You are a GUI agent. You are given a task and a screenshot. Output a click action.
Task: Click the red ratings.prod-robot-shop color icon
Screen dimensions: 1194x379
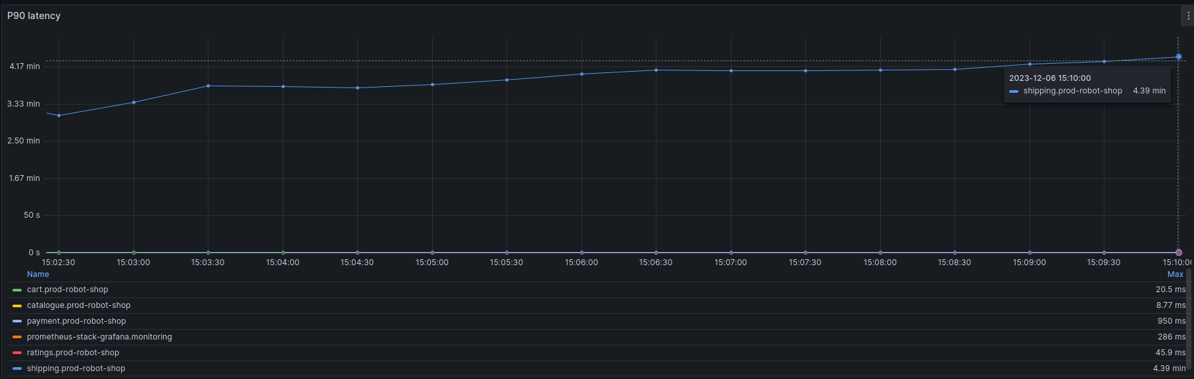point(17,353)
